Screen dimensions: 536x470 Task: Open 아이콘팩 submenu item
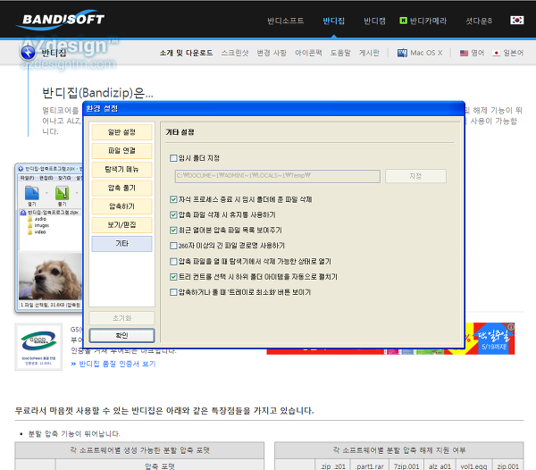(308, 53)
